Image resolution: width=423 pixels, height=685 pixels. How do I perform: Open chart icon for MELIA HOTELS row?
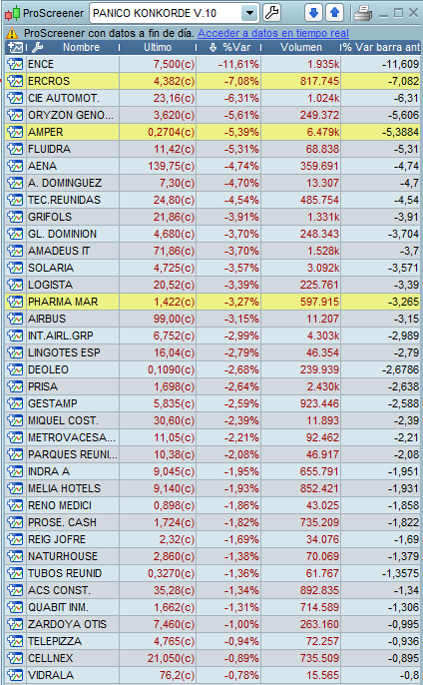15,488
